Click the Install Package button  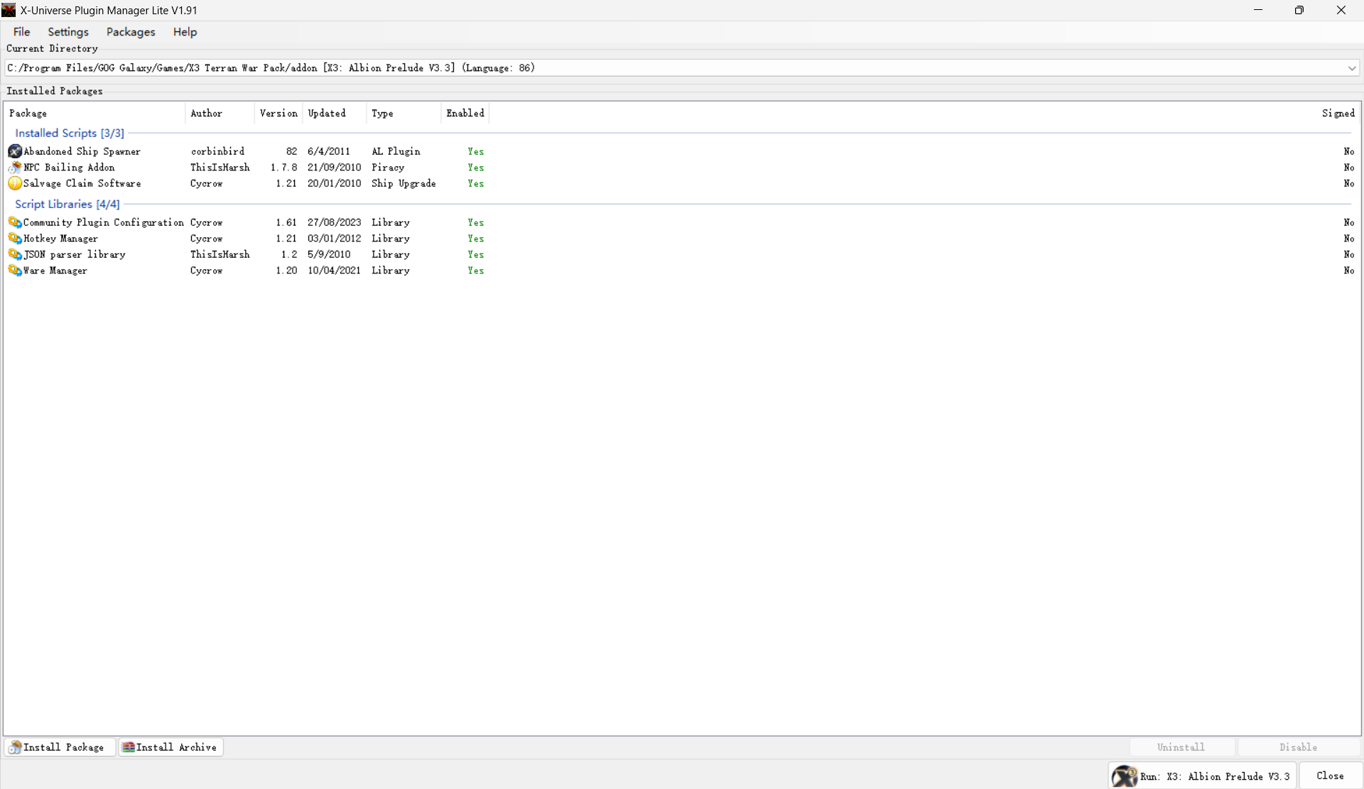[60, 747]
